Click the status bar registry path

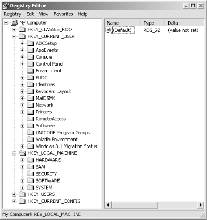[42, 214]
